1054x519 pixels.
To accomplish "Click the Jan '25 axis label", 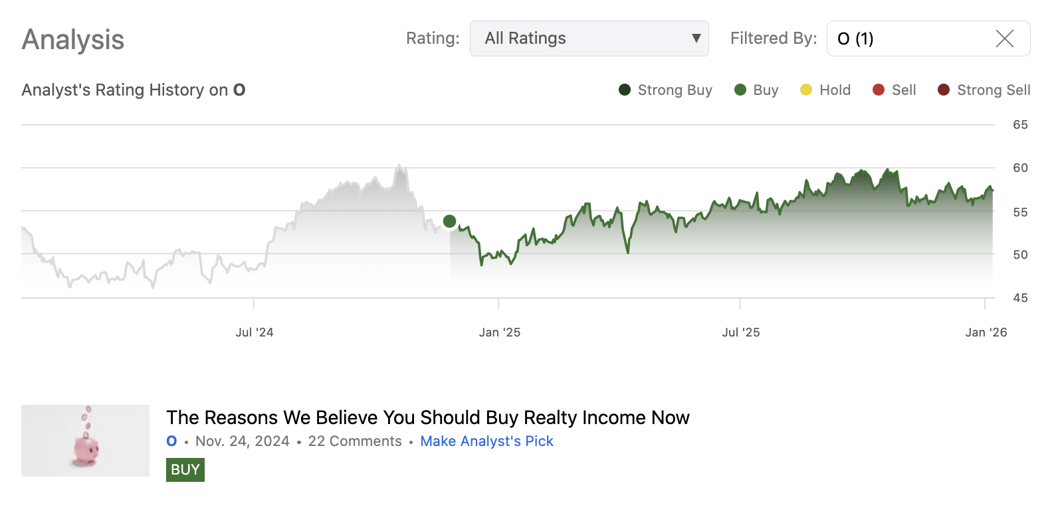I will [x=500, y=333].
